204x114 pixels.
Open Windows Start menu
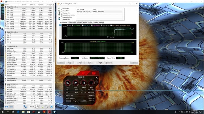coord(2,112)
